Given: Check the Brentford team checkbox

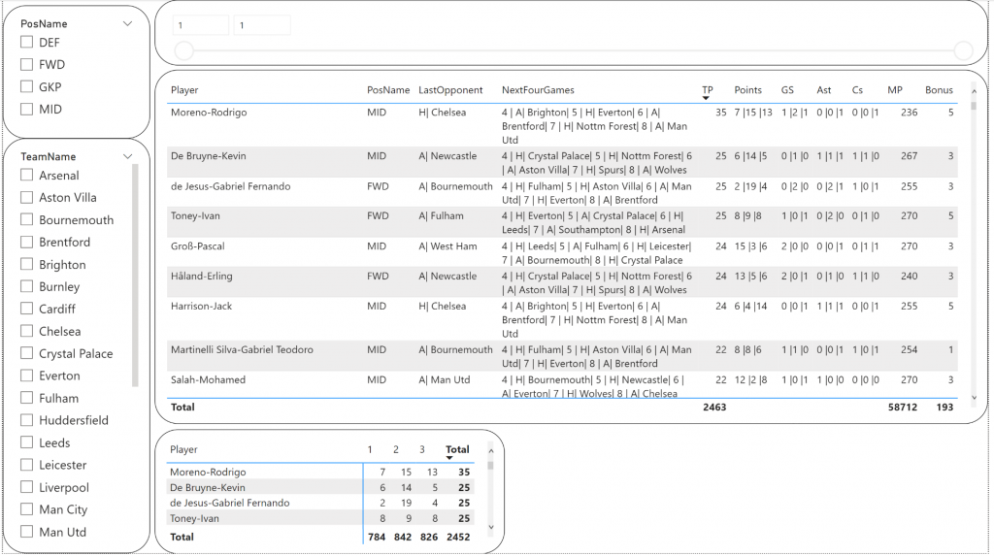Looking at the screenshot, I should pyautogui.click(x=26, y=242).
